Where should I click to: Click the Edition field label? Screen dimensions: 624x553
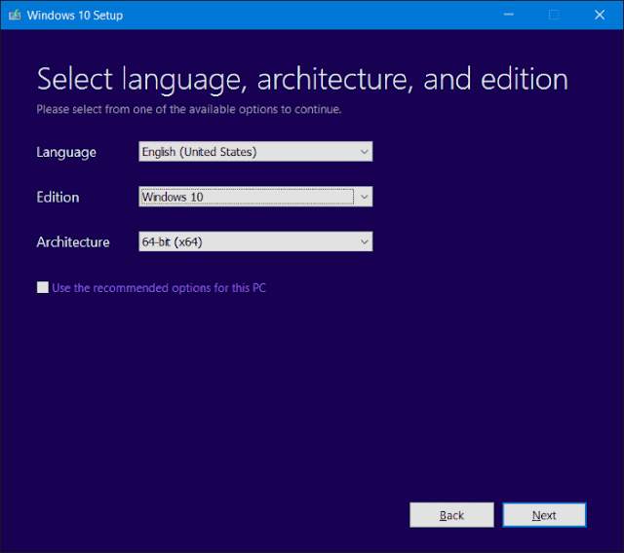tap(58, 197)
